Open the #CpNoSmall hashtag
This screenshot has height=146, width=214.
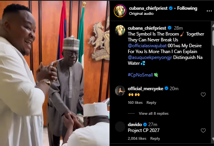[140, 75]
